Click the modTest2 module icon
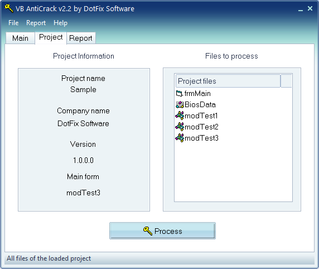319x269 pixels. click(x=180, y=127)
